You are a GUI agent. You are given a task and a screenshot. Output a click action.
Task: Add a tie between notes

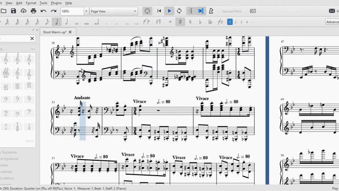(x=146, y=22)
